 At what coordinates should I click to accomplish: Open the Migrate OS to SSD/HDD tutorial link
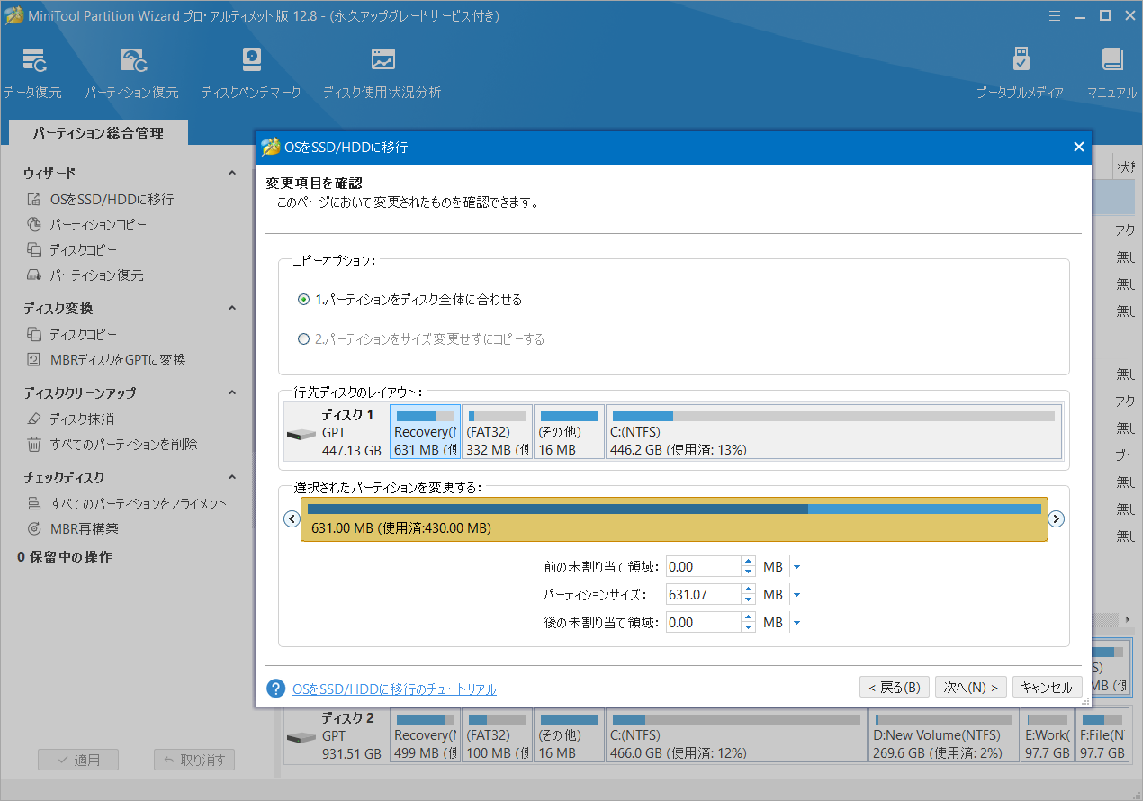pos(394,689)
